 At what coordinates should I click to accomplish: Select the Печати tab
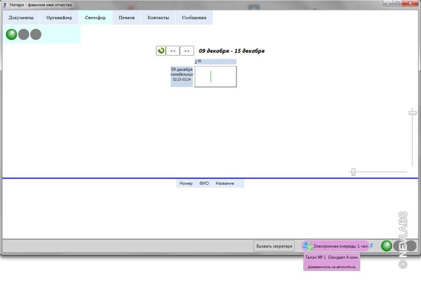coord(126,17)
